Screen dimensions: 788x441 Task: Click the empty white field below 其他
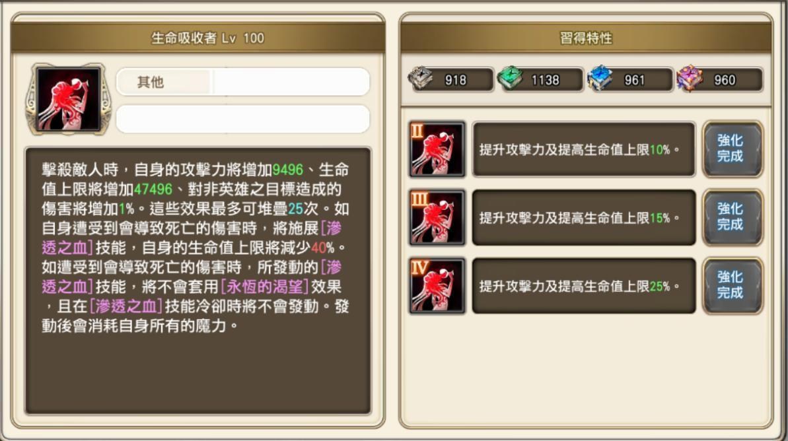point(242,119)
